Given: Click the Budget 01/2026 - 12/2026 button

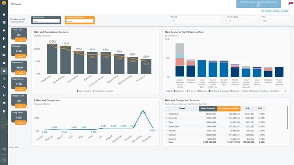Looking at the screenshot, I should [x=275, y=11].
